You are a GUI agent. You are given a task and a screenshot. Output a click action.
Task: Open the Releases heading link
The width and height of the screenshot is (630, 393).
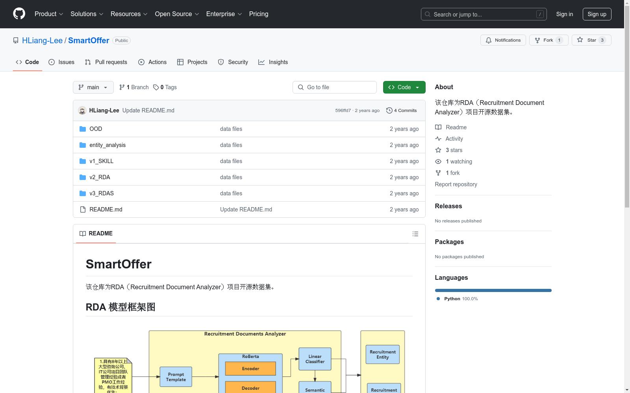pyautogui.click(x=448, y=206)
